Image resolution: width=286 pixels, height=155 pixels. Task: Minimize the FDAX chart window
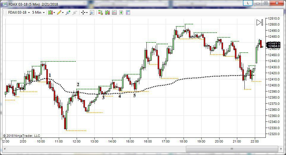tap(258, 3)
